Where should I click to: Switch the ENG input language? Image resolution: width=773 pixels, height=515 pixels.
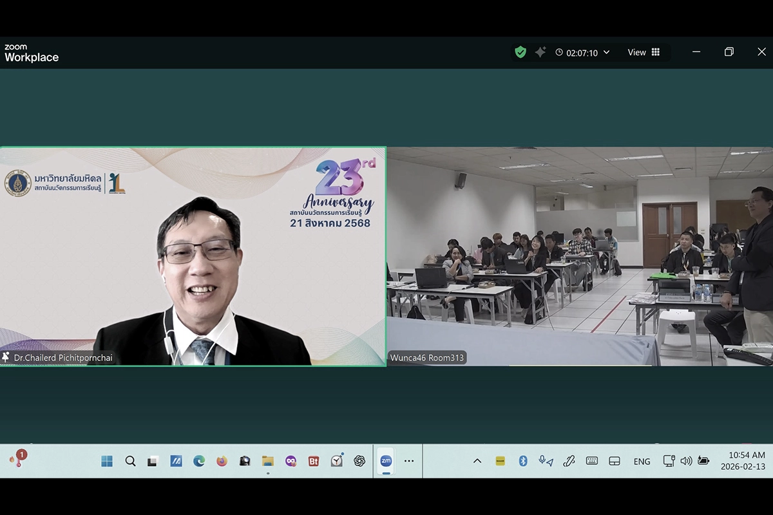click(x=642, y=462)
